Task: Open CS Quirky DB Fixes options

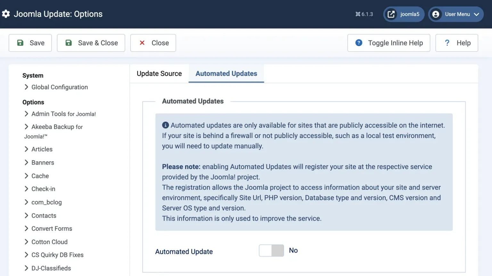Action: point(58,255)
